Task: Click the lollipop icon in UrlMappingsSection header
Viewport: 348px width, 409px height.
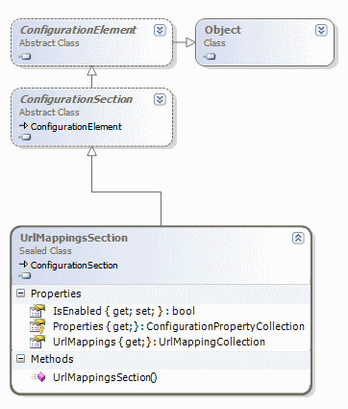Action: (25, 276)
